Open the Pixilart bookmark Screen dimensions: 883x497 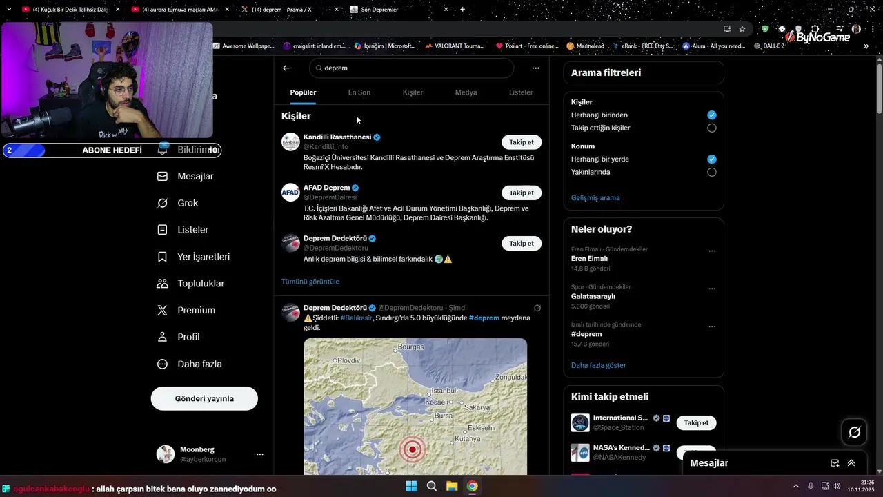click(x=527, y=46)
